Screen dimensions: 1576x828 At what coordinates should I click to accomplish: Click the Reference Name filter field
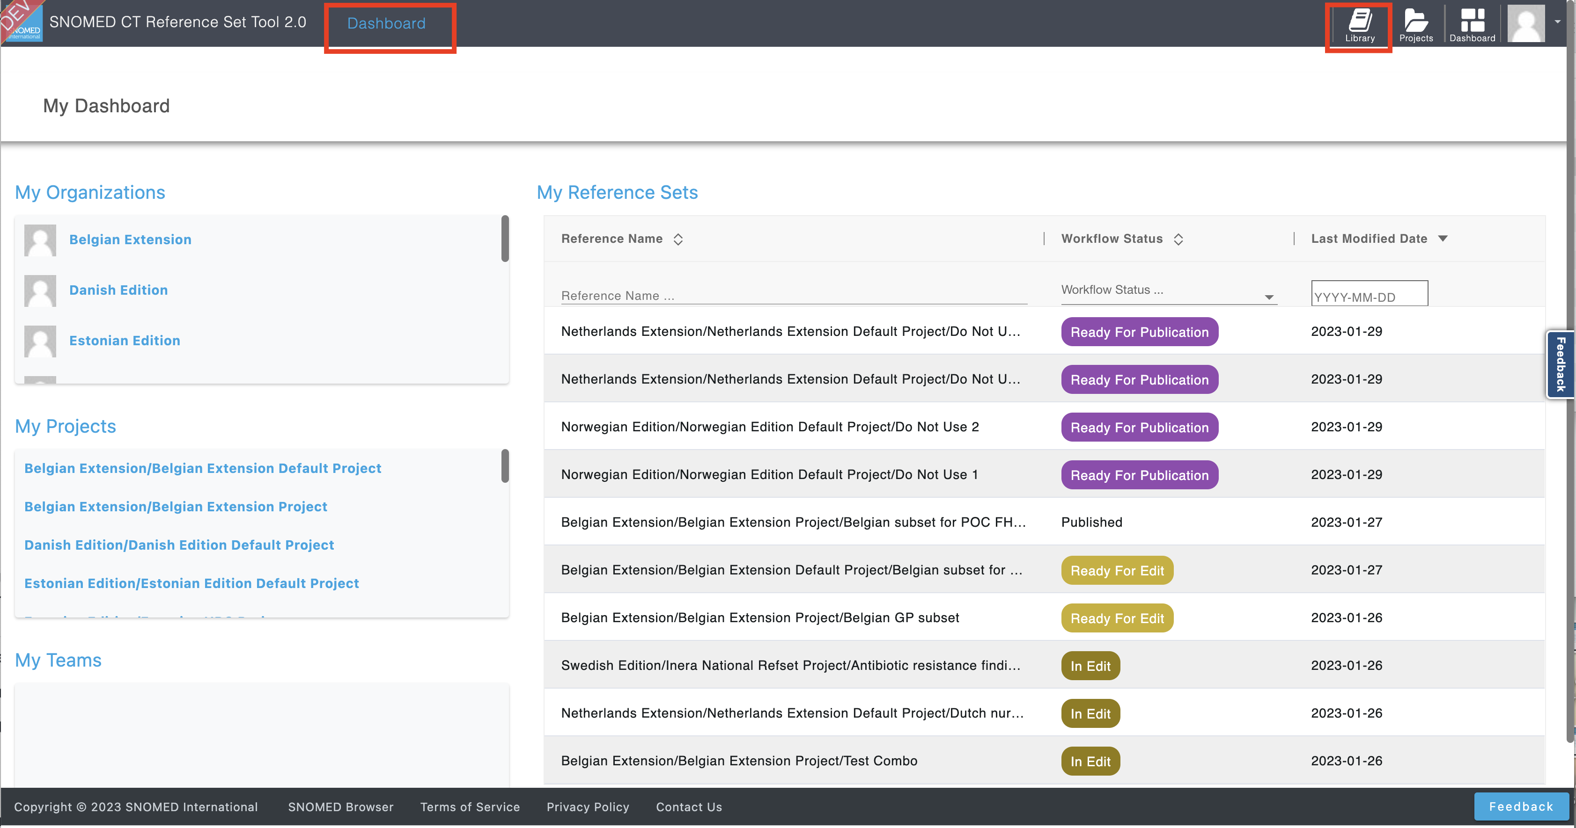(794, 296)
